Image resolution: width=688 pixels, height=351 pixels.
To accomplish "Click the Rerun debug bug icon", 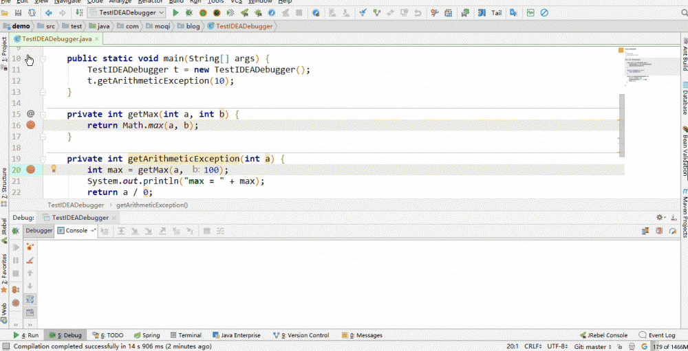I will [16, 231].
